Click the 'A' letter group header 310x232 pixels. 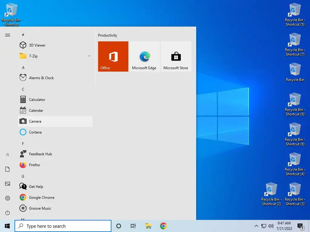23,67
